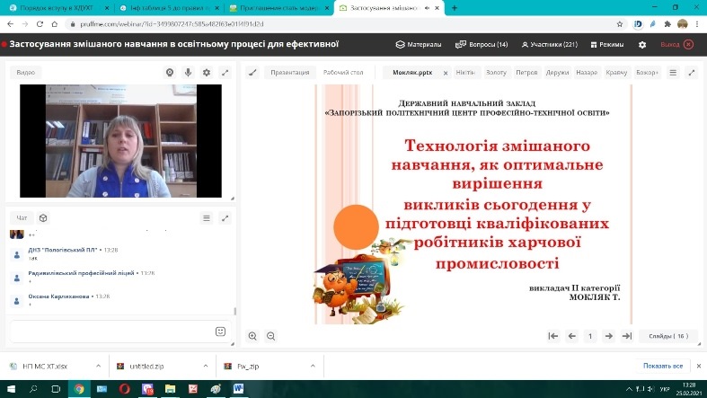Screen dimensions: 707x398
Task: Toggle the microphone in the video panel
Action: coord(188,72)
